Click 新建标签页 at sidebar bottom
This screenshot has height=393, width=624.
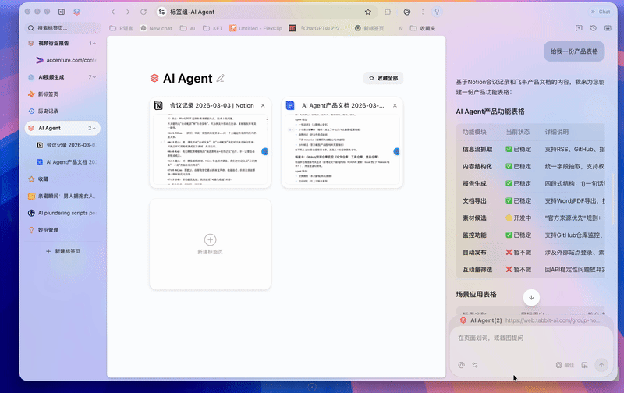coord(63,251)
